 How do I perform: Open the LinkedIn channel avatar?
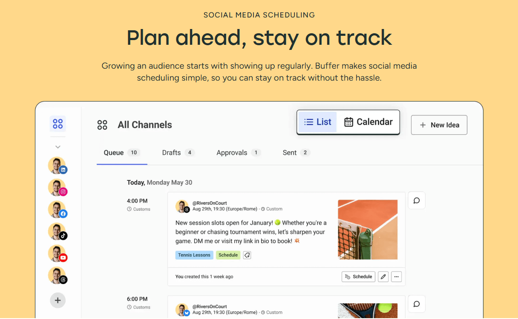(57, 165)
